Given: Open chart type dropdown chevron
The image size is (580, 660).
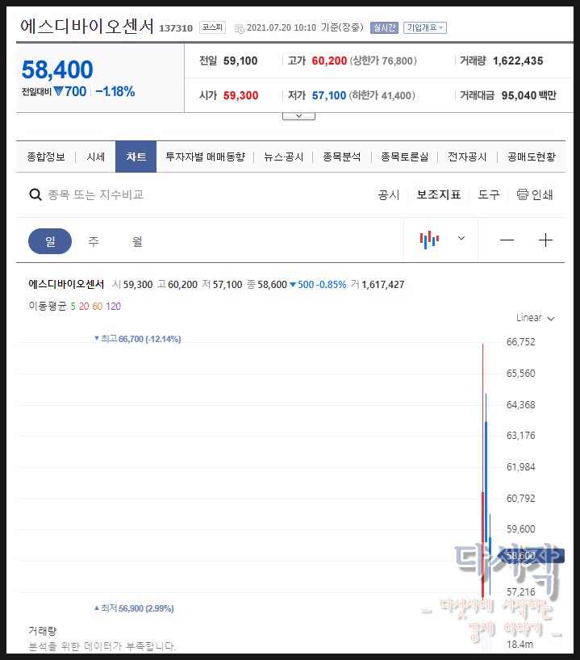Looking at the screenshot, I should pos(461,238).
